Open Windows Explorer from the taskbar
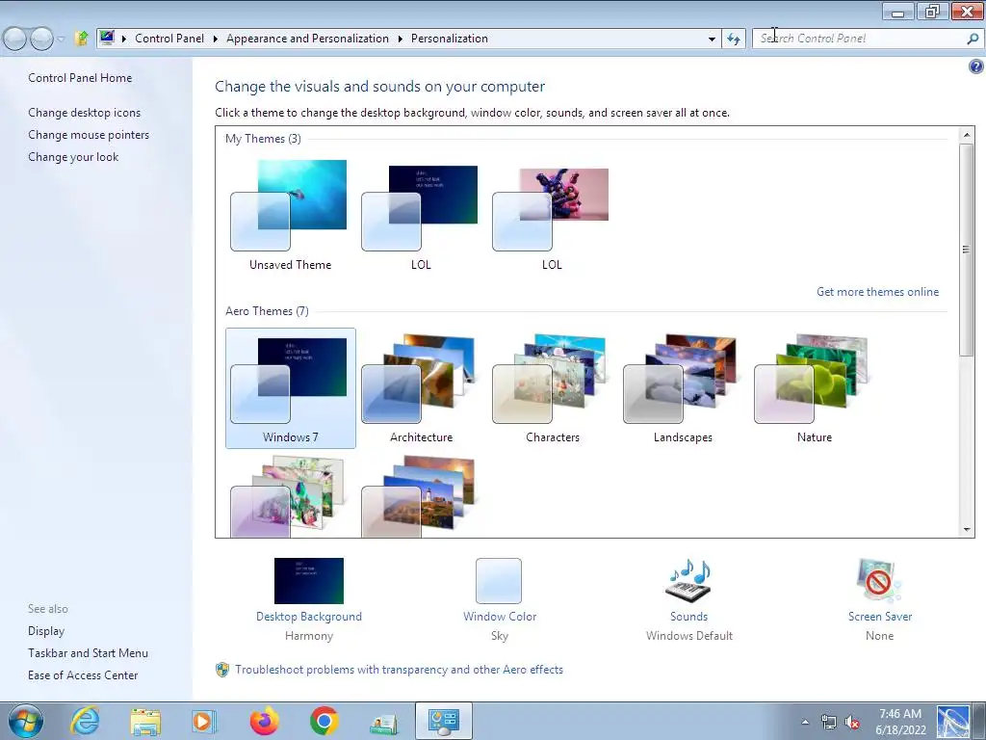Screen dimensions: 986x740 (x=145, y=721)
